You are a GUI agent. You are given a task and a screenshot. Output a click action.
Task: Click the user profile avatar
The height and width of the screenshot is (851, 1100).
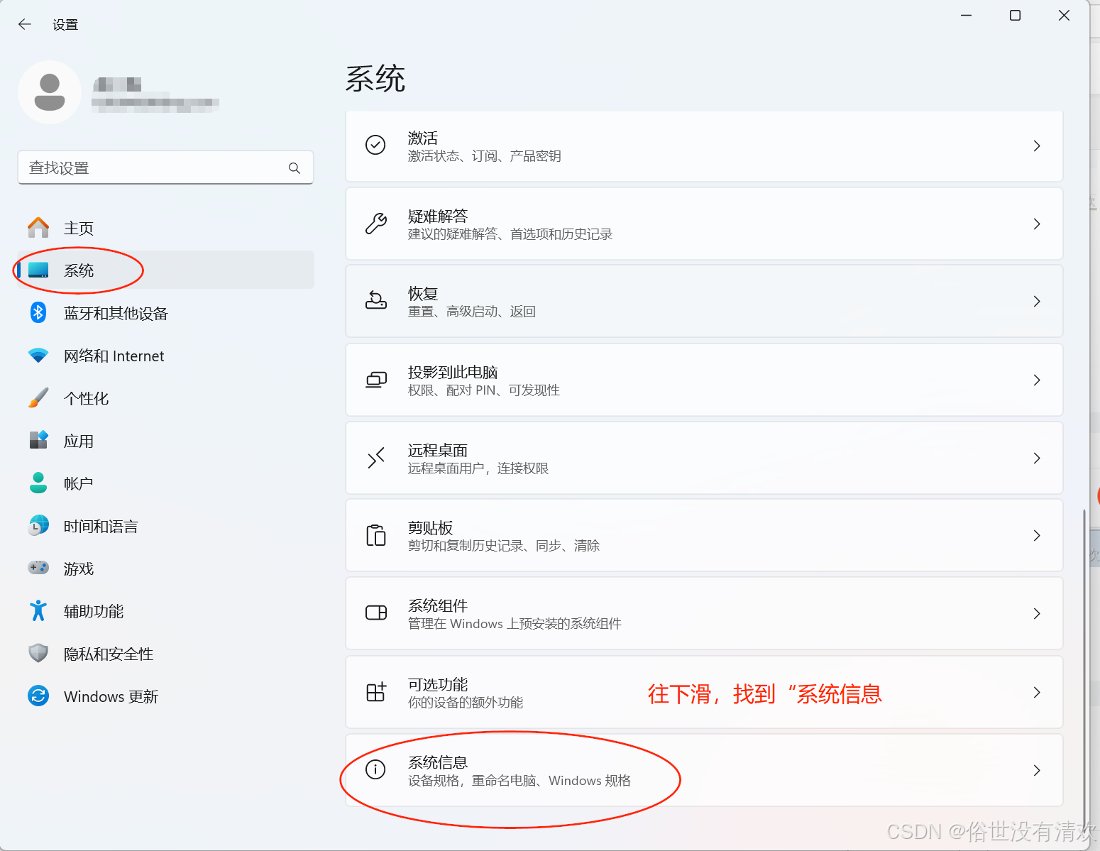[50, 92]
